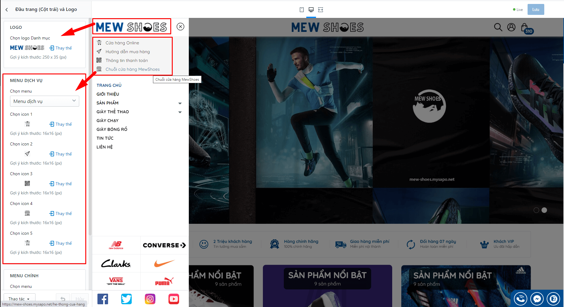564x307 pixels.
Task: Click the Đổi hàng 07 ngày refresh icon
Action: (411, 244)
